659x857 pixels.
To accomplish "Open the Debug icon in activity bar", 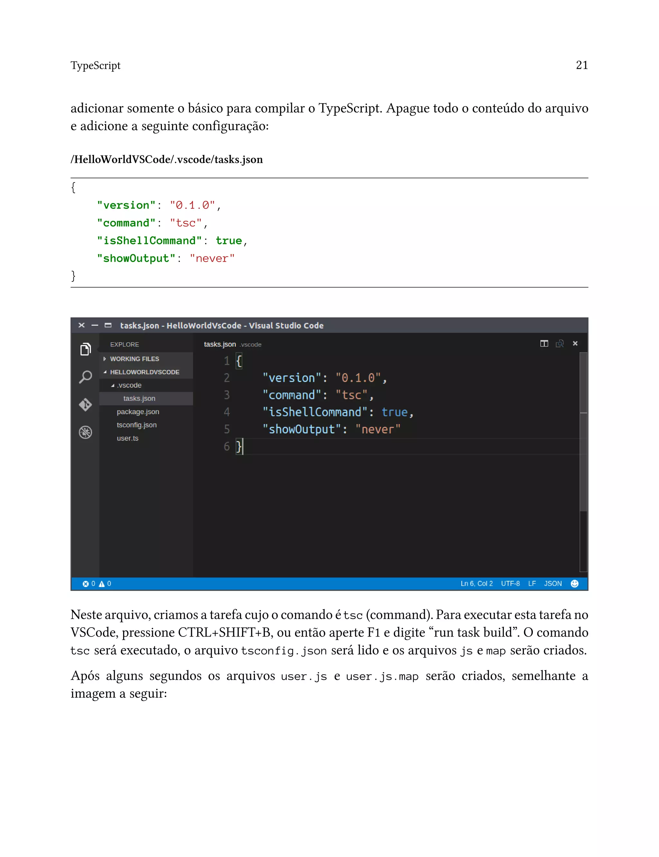I will (x=86, y=432).
